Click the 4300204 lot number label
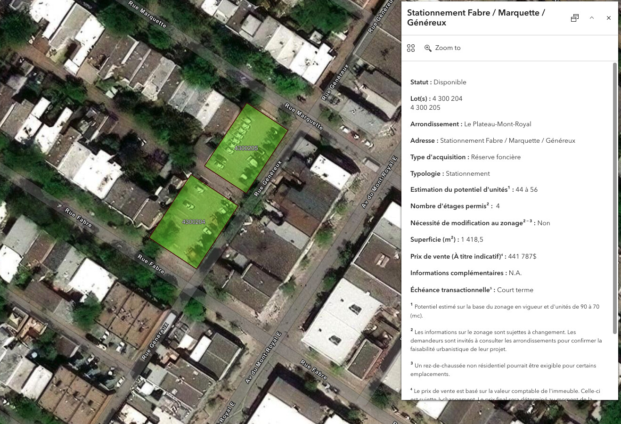 193,222
